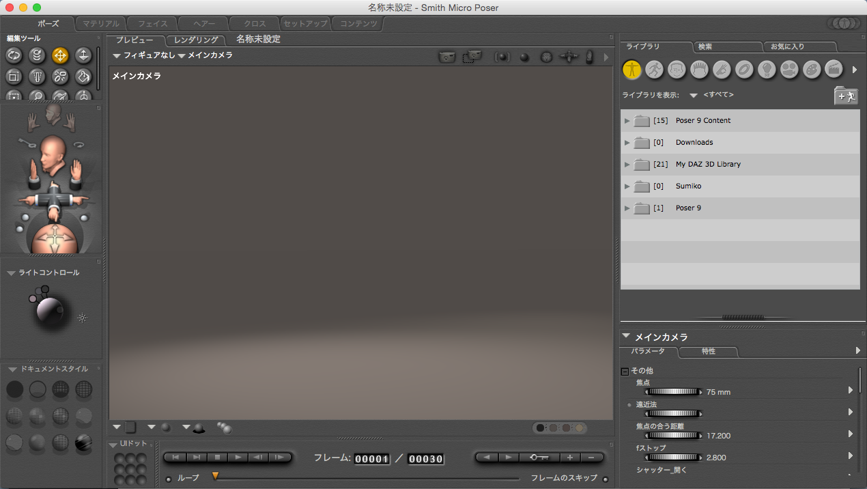Toggle the frame skip radio button
The width and height of the screenshot is (867, 489).
pyautogui.click(x=605, y=479)
